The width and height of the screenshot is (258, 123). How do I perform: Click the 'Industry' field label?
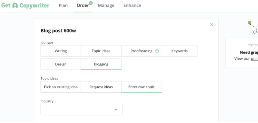click(47, 101)
